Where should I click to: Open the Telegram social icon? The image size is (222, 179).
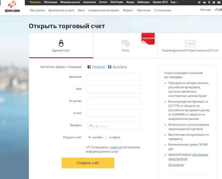tap(199, 2)
